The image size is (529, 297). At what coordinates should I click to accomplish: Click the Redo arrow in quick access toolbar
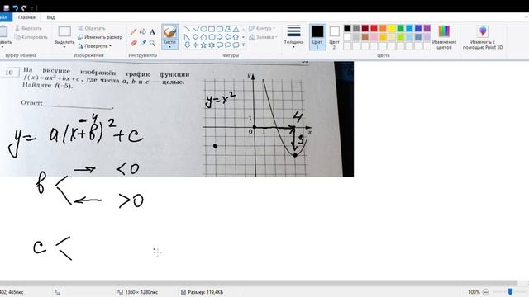pyautogui.click(x=24, y=7)
